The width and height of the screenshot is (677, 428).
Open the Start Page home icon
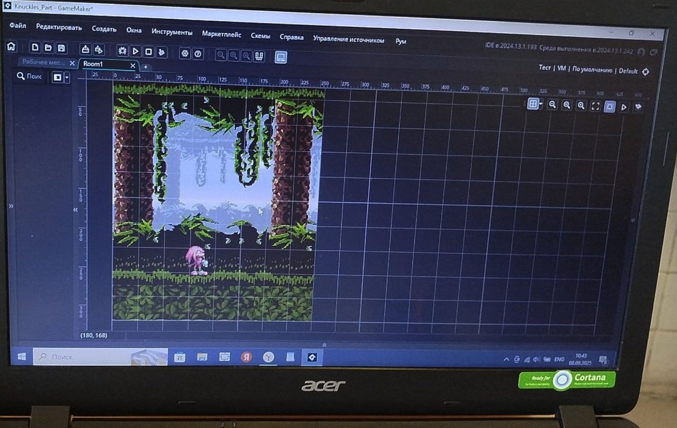10,47
